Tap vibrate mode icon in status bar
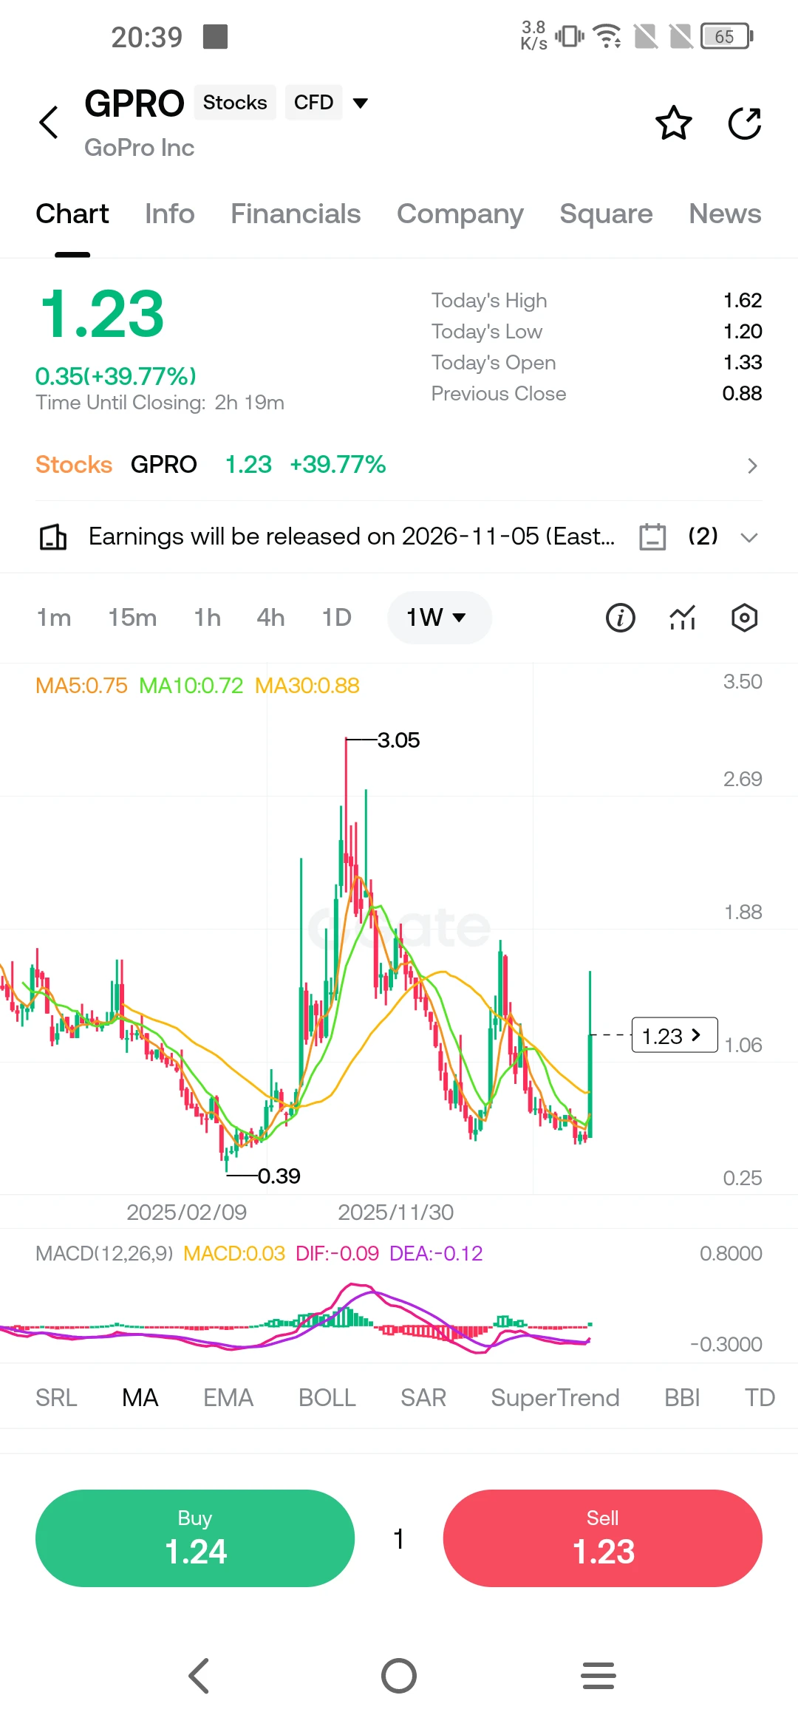The image size is (798, 1729). pos(570,35)
